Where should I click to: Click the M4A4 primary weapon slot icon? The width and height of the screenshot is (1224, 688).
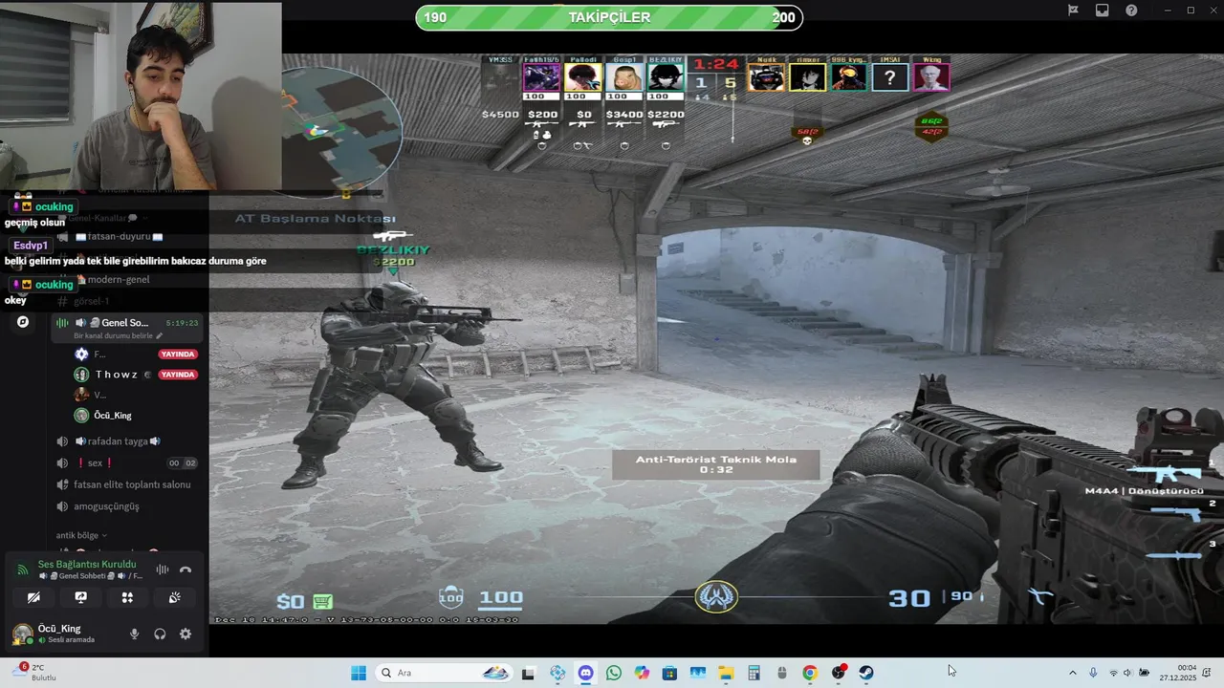point(1164,473)
